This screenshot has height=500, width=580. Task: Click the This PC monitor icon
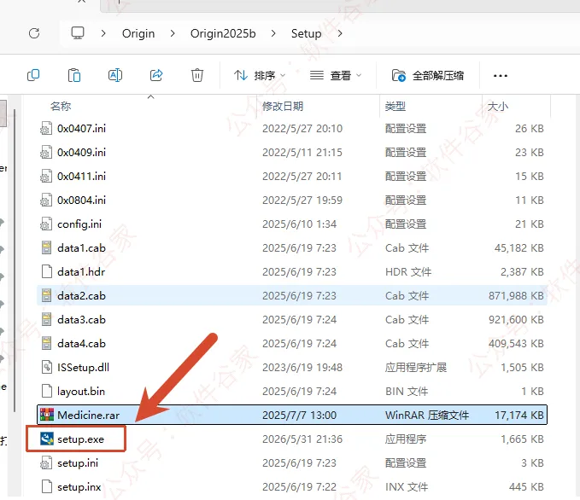(78, 33)
